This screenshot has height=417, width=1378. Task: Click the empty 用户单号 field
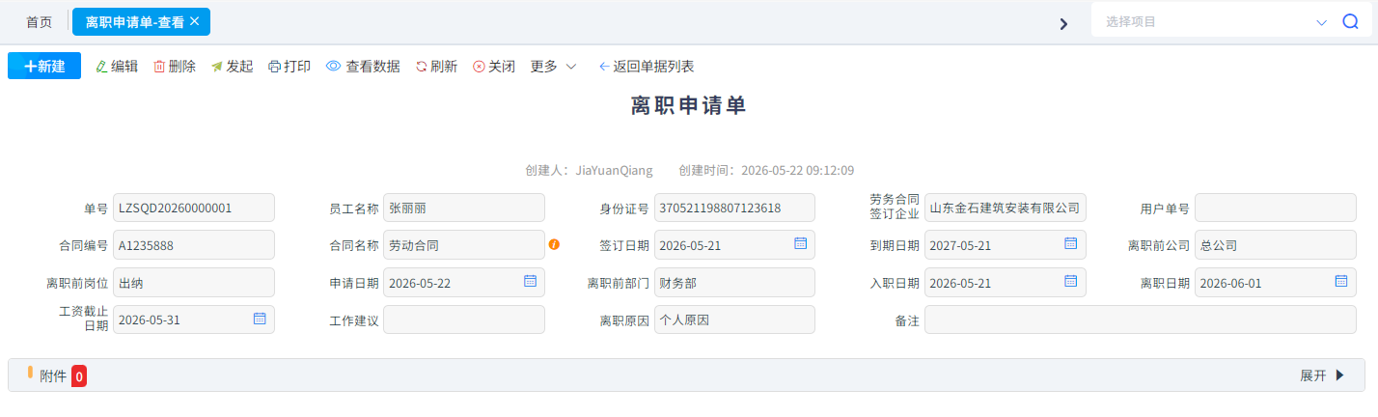pyautogui.click(x=1276, y=208)
